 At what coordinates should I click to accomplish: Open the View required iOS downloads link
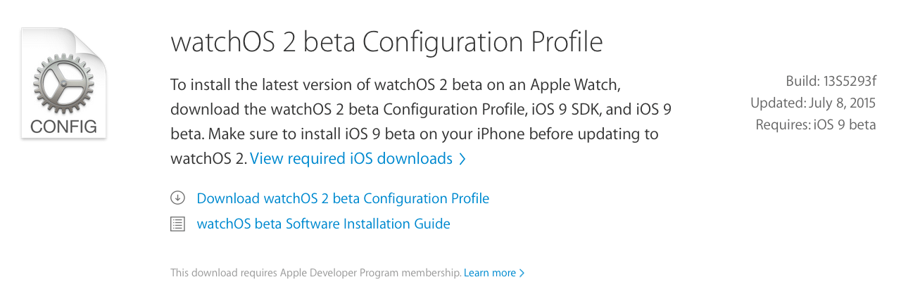[351, 159]
